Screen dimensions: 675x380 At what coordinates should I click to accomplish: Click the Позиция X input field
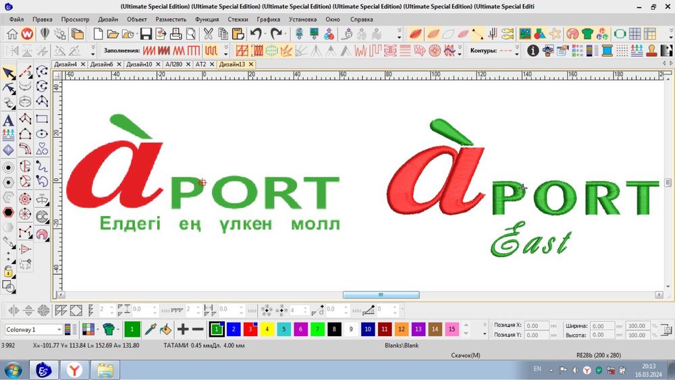[x=537, y=326]
